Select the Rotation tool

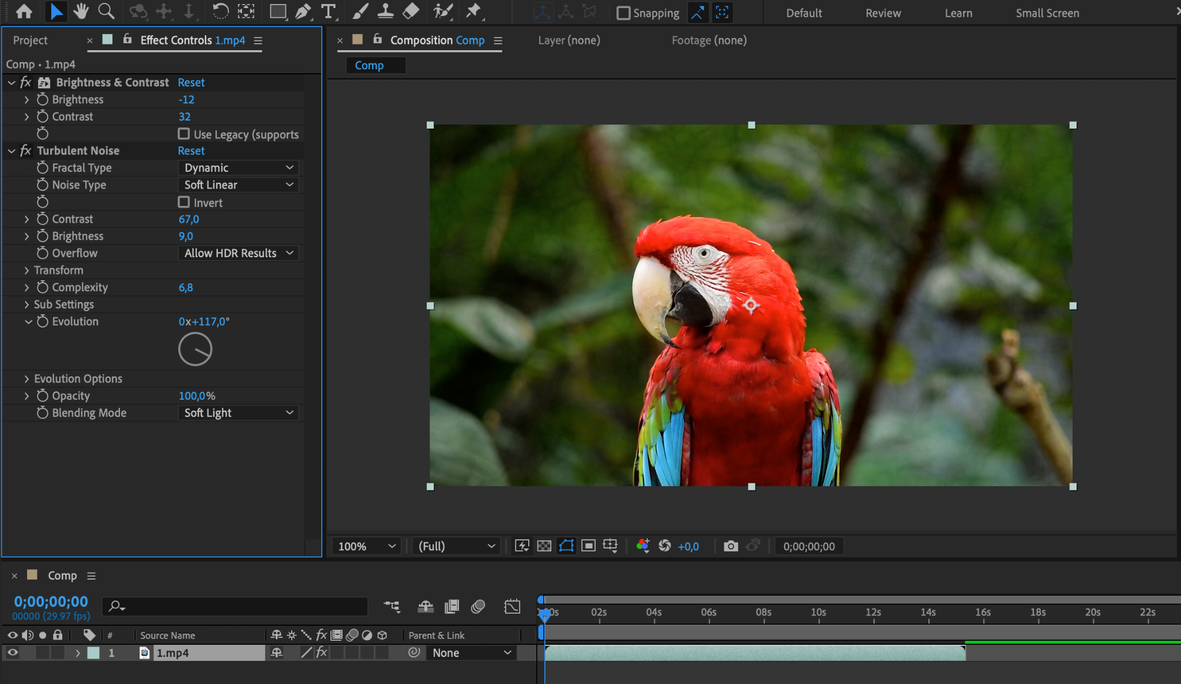[x=220, y=12]
